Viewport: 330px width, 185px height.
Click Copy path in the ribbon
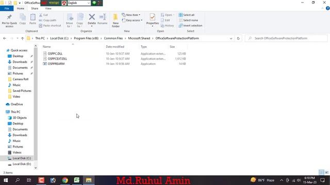pyautogui.click(x=47, y=21)
